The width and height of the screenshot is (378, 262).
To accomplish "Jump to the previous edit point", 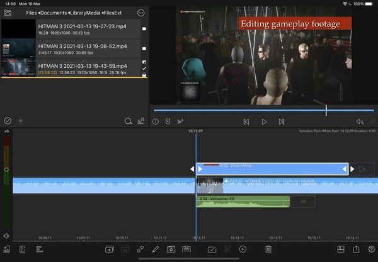I will click(246, 122).
